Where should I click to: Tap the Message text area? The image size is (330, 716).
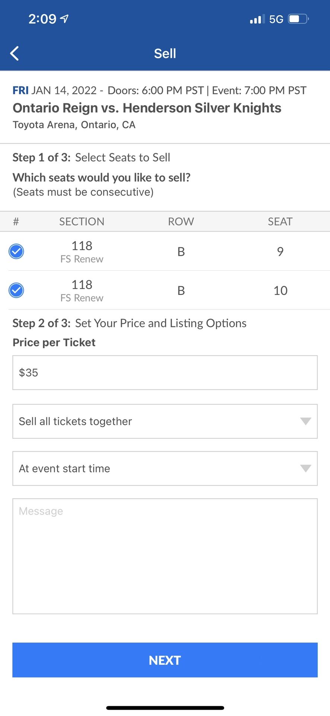click(x=165, y=556)
